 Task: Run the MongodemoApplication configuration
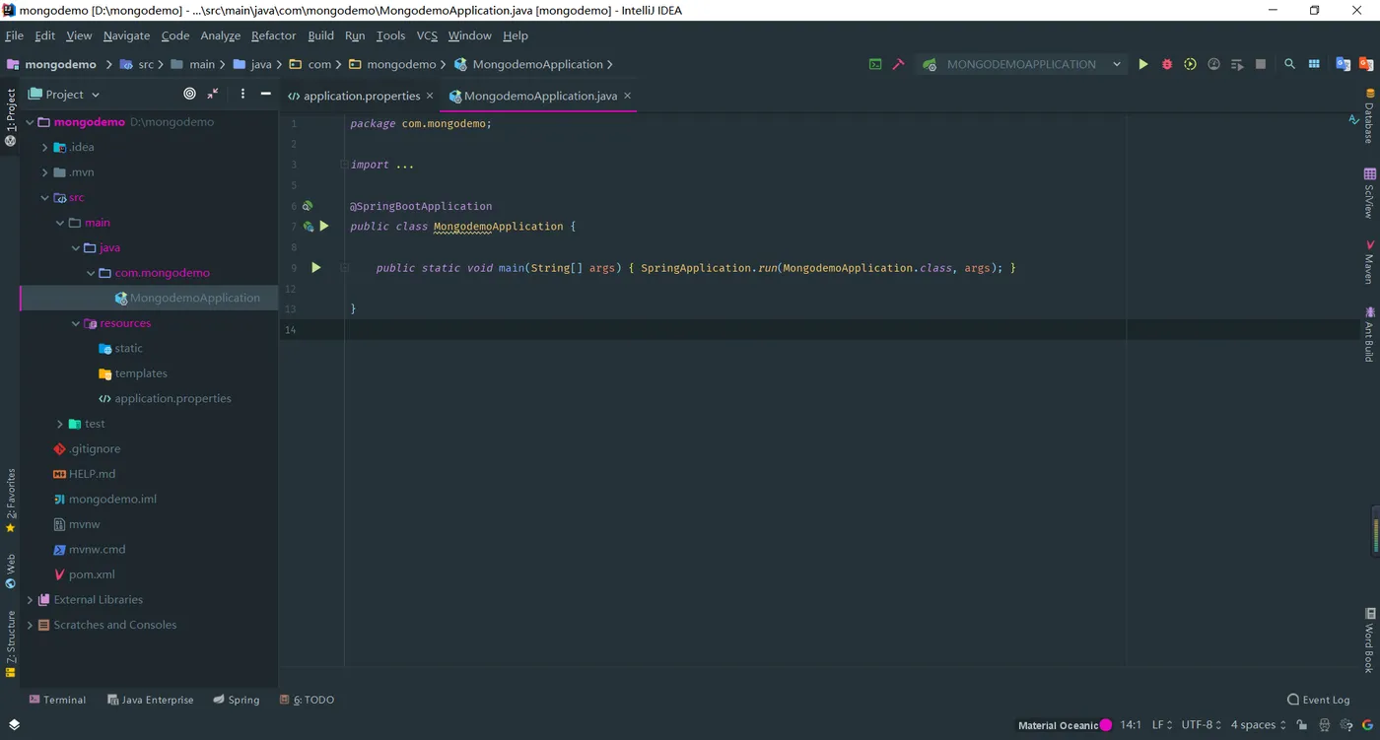pyautogui.click(x=1143, y=64)
